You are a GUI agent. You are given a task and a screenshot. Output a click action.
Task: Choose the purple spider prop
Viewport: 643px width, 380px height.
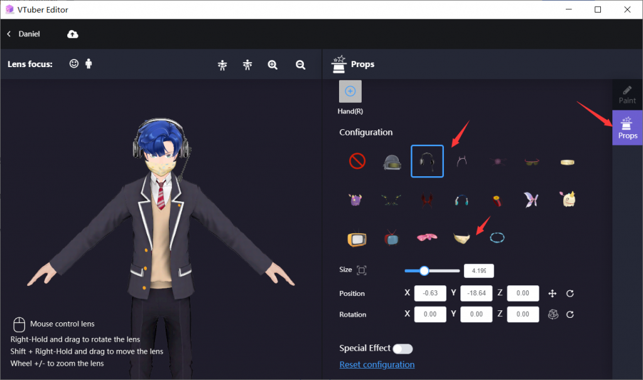tap(497, 161)
